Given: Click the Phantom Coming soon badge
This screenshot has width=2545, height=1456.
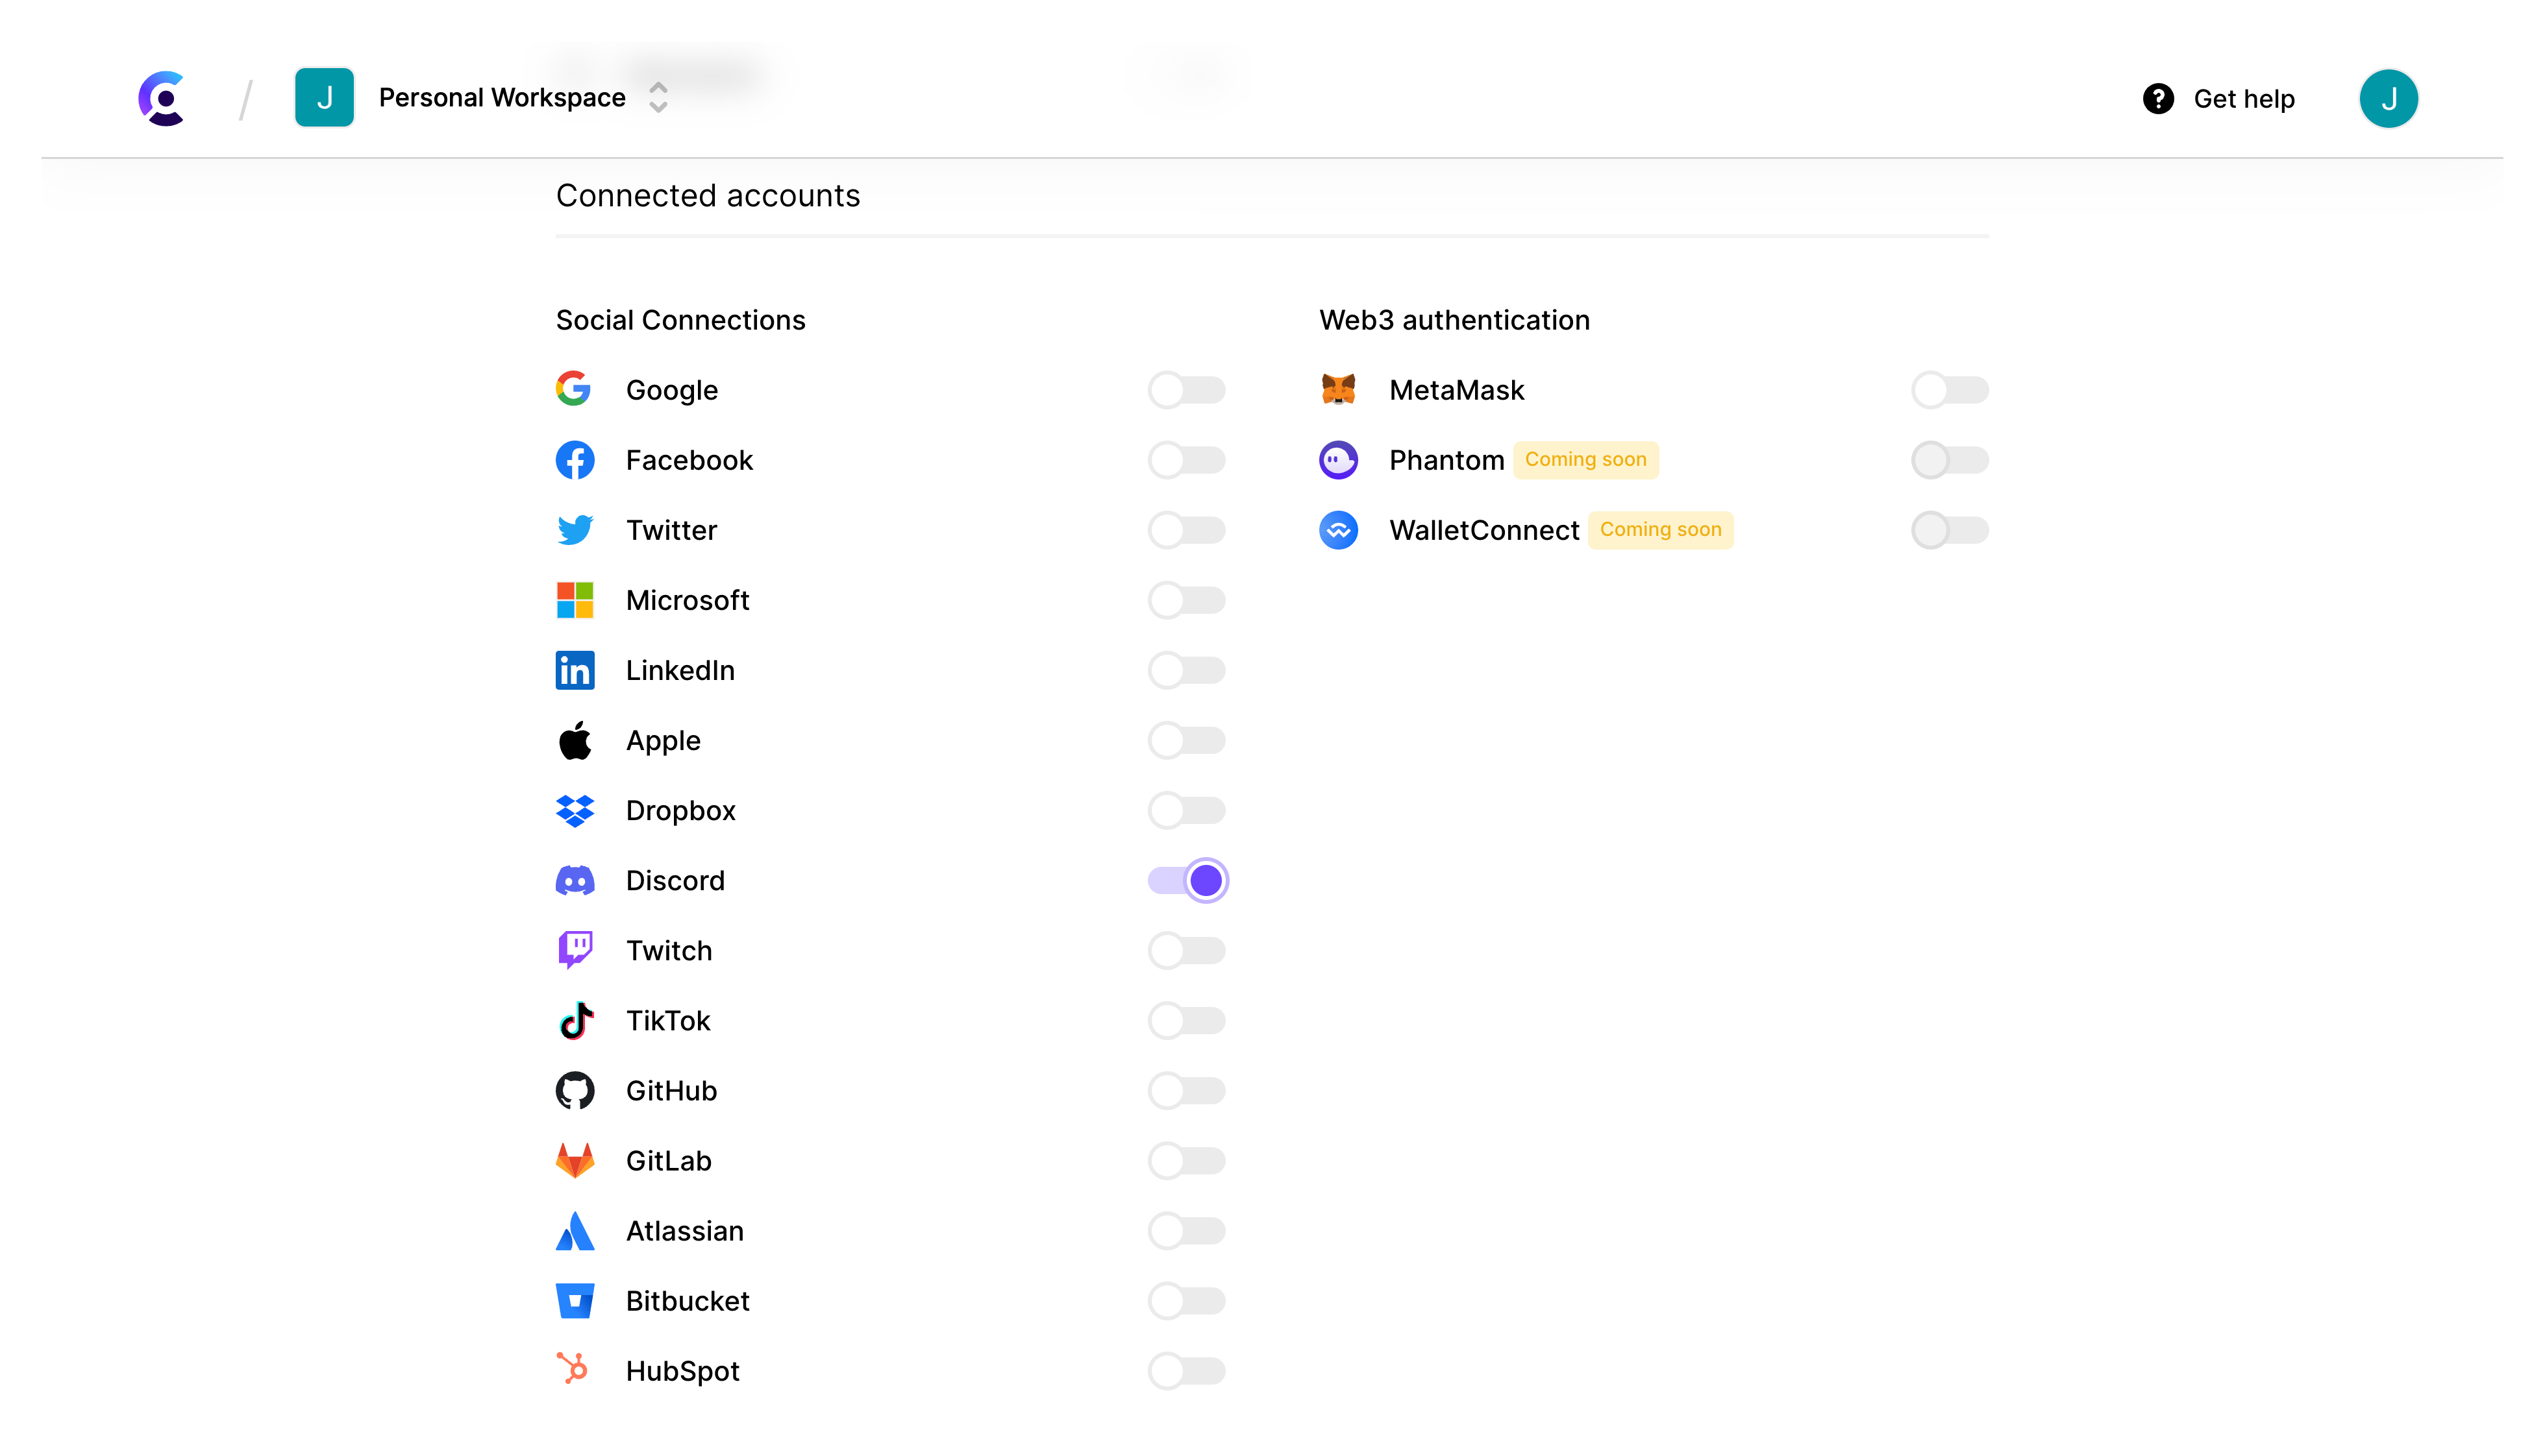Looking at the screenshot, I should [1587, 460].
